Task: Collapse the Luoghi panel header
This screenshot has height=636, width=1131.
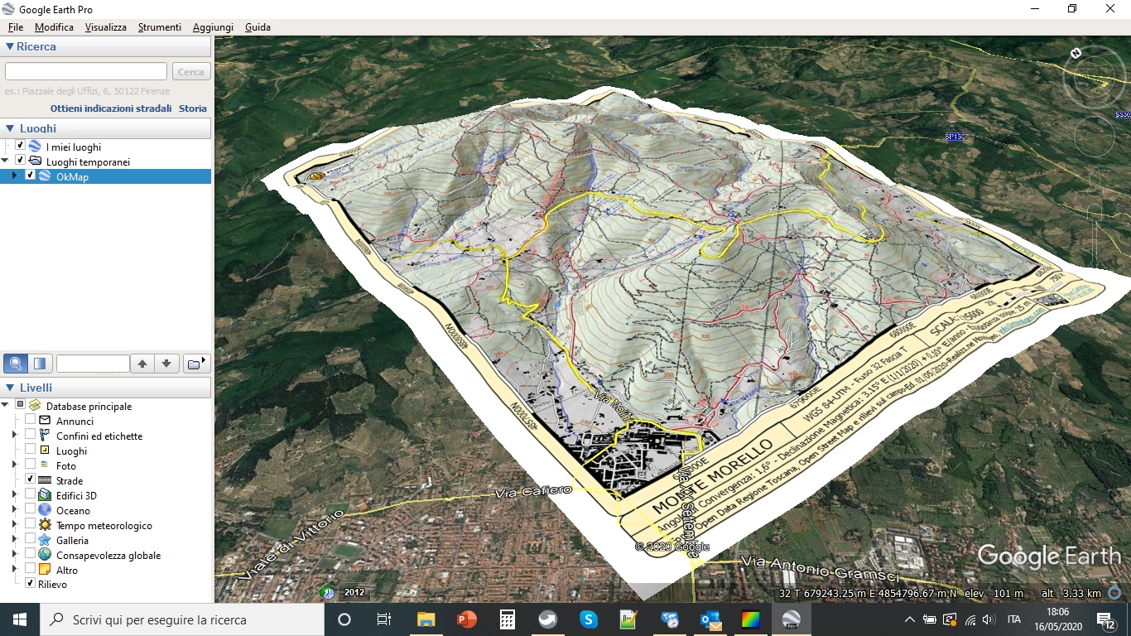Action: click(9, 128)
